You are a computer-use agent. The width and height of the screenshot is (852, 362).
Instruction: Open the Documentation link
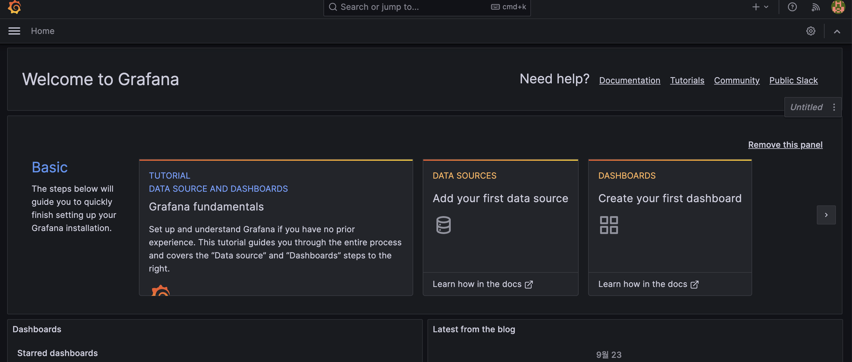click(x=629, y=80)
